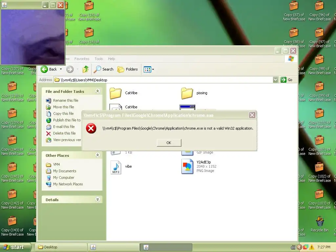Click Delete this file link
This screenshot has width=336, height=252.
pos(64,133)
